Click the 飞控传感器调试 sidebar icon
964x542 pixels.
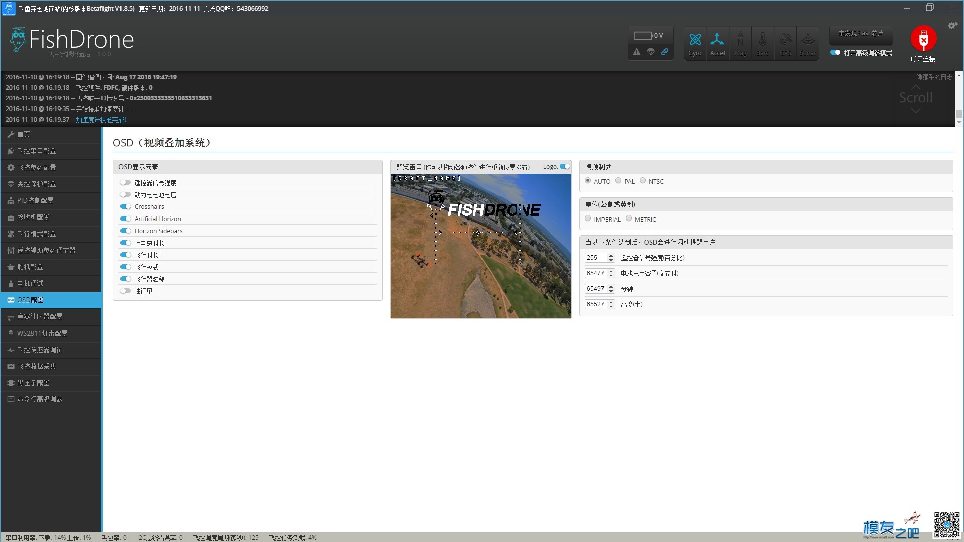point(11,350)
